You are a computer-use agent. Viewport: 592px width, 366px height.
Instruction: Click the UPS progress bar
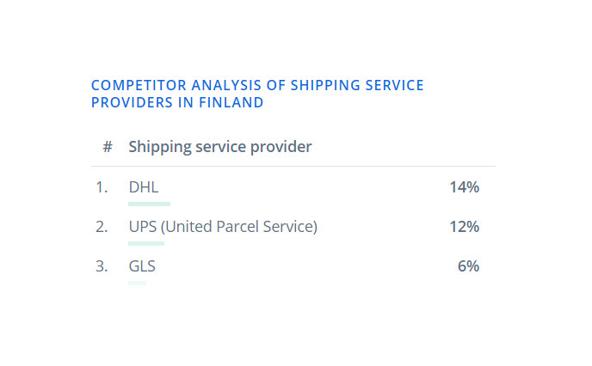click(146, 243)
